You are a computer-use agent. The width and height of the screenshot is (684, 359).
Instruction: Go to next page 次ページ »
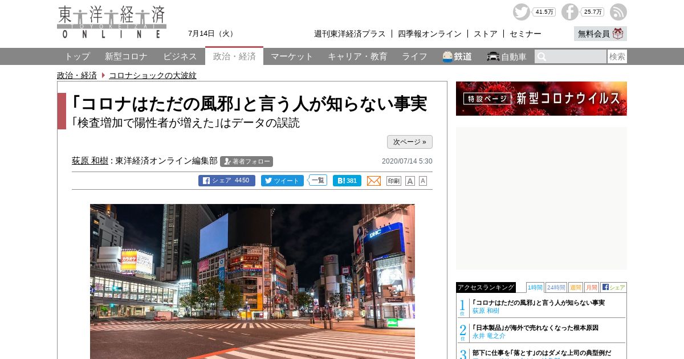coord(410,142)
